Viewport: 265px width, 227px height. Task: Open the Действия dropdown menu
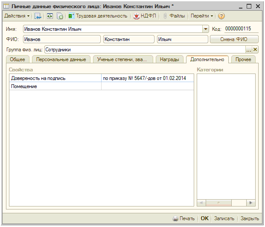tap(17, 16)
